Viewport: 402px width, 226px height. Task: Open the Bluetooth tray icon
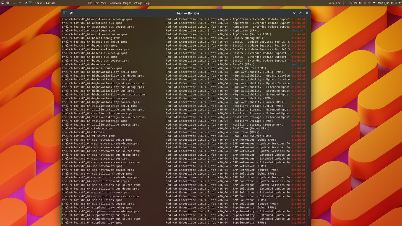pyautogui.click(x=365, y=3)
